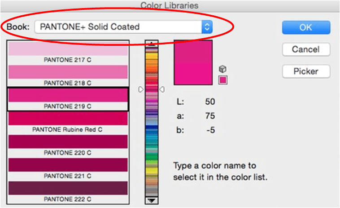The image size is (340, 208).
Task: Click the up arrow above the color strip
Action: (153, 44)
